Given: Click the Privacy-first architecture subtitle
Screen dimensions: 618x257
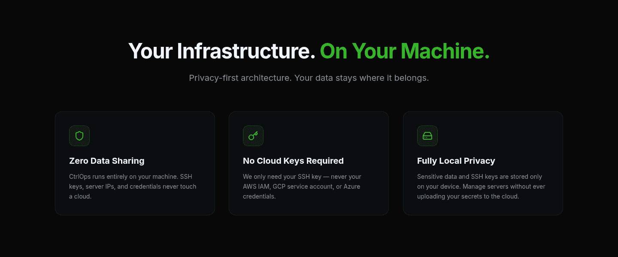Looking at the screenshot, I should 309,78.
